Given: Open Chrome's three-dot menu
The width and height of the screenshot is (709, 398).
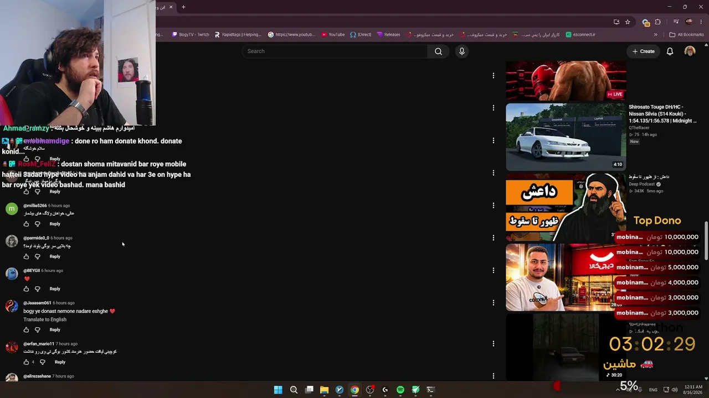Looking at the screenshot, I should pyautogui.click(x=701, y=22).
